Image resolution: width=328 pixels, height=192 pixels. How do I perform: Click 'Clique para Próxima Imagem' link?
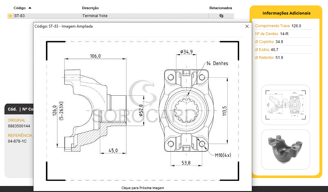tap(143, 188)
